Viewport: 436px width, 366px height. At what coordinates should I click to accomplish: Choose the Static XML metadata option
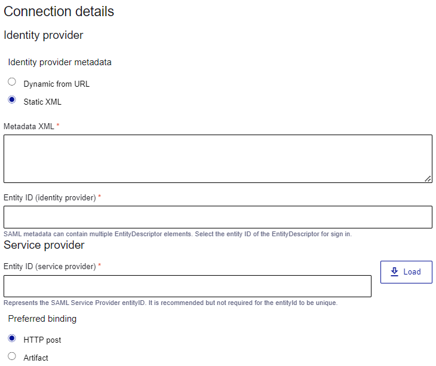(12, 100)
